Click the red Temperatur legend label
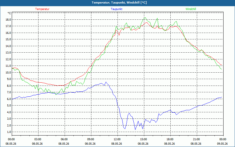 point(42,9)
